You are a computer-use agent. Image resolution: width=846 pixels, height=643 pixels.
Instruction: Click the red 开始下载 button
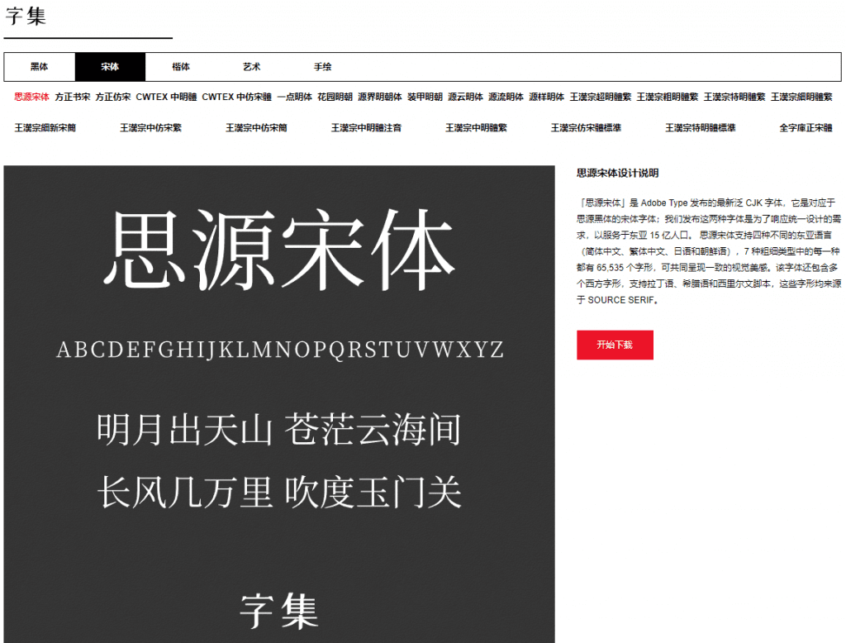tap(615, 345)
